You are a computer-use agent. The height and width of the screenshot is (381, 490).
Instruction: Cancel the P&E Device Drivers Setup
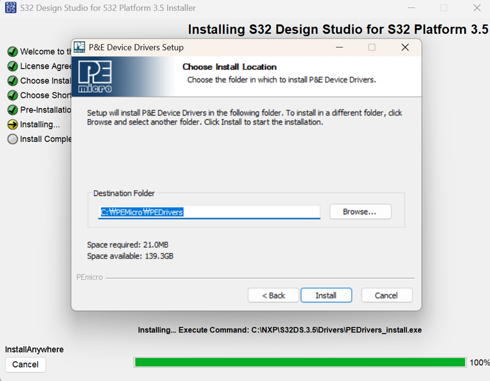point(387,296)
